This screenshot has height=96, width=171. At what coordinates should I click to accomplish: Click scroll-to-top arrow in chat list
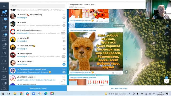pyautogui.click(x=62, y=82)
